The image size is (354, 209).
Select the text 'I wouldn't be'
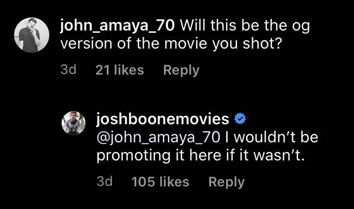coord(271,137)
